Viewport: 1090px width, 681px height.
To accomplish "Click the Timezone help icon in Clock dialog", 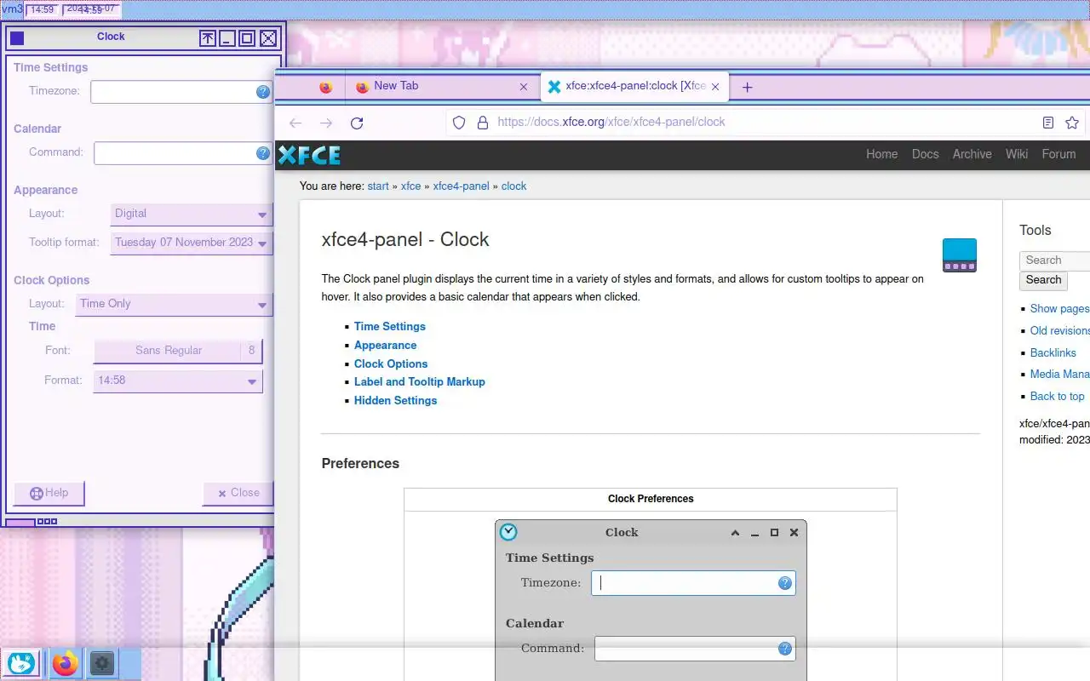I will click(x=263, y=92).
